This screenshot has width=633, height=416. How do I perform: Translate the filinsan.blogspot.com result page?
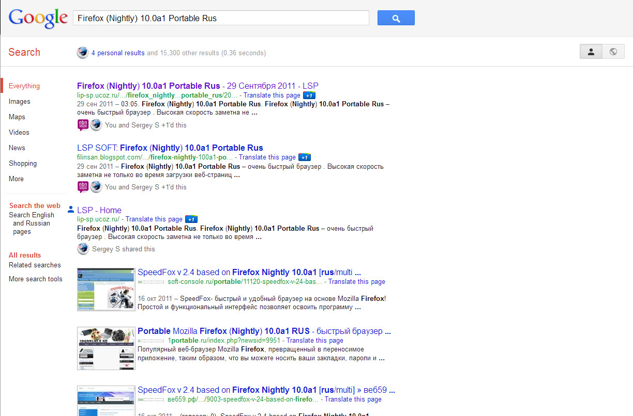267,157
